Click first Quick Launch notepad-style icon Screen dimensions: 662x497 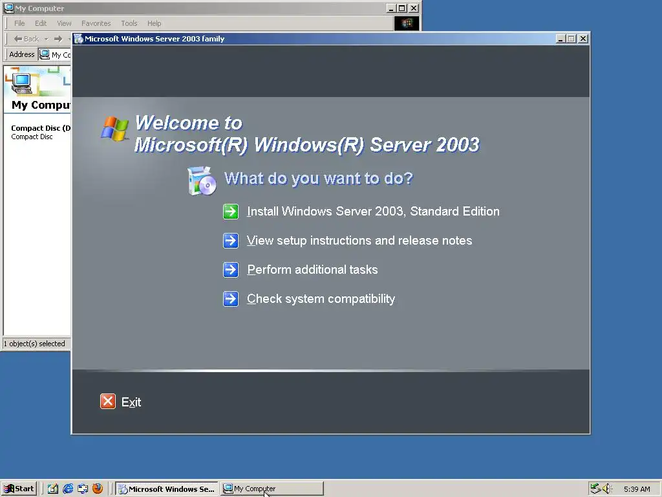53,489
